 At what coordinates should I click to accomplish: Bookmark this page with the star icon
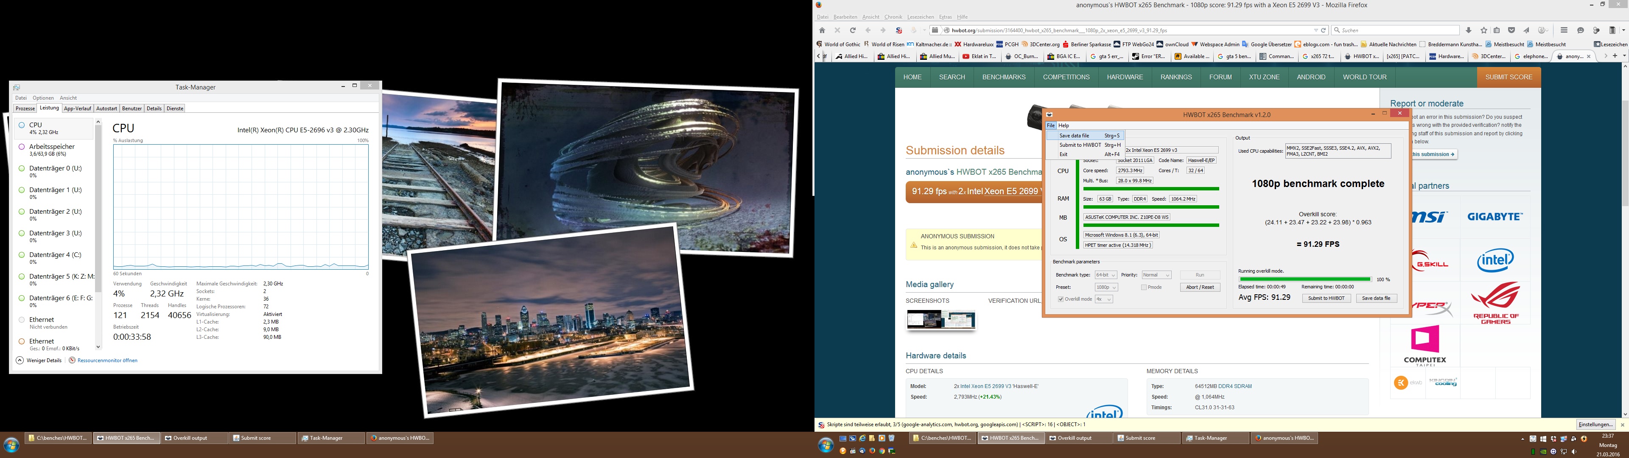1483,31
